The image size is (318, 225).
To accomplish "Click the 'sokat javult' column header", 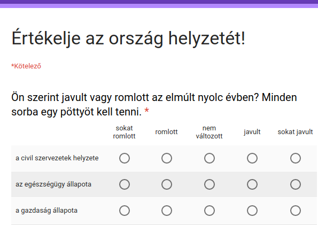I will pos(295,132).
